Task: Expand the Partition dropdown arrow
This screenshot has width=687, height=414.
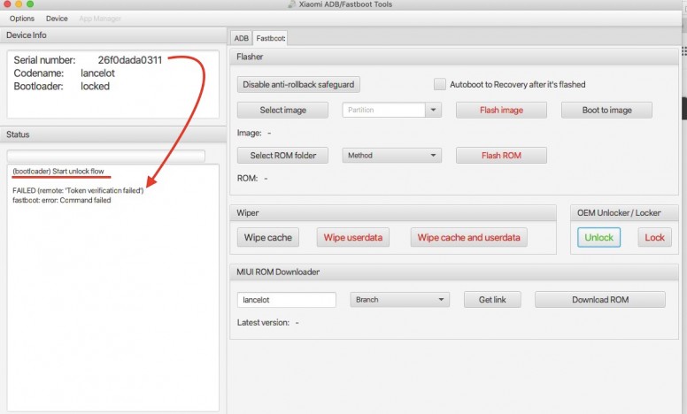Action: (x=433, y=110)
